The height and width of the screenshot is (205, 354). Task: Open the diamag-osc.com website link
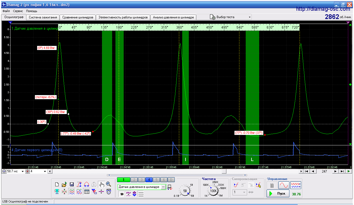[x=323, y=9]
